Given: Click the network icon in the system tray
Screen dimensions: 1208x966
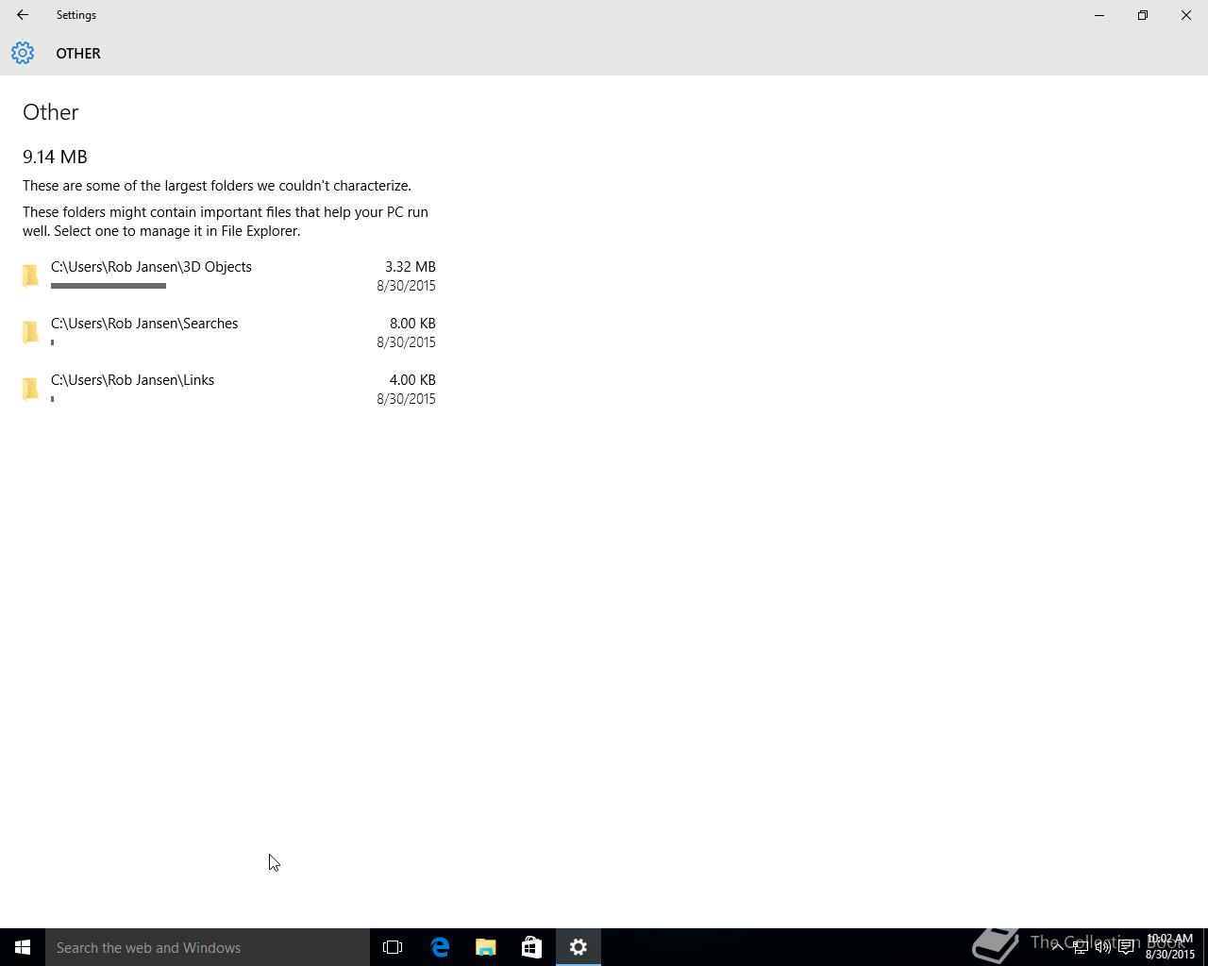Looking at the screenshot, I should click(1081, 947).
